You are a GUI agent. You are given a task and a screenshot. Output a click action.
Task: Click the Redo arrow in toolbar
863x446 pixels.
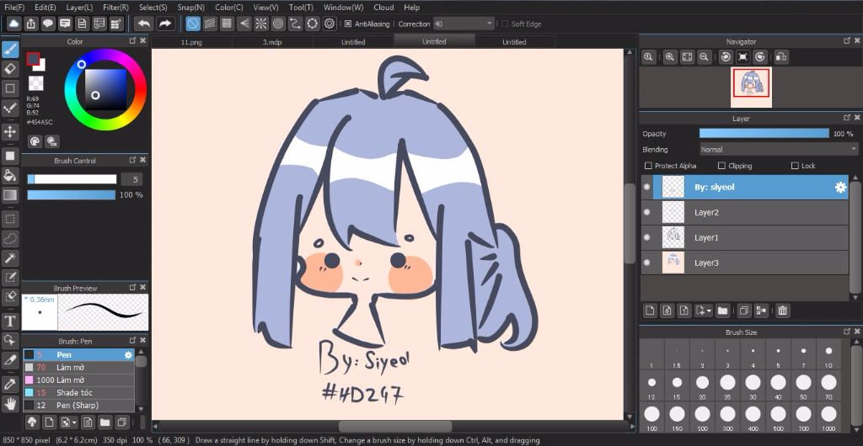pyautogui.click(x=164, y=24)
